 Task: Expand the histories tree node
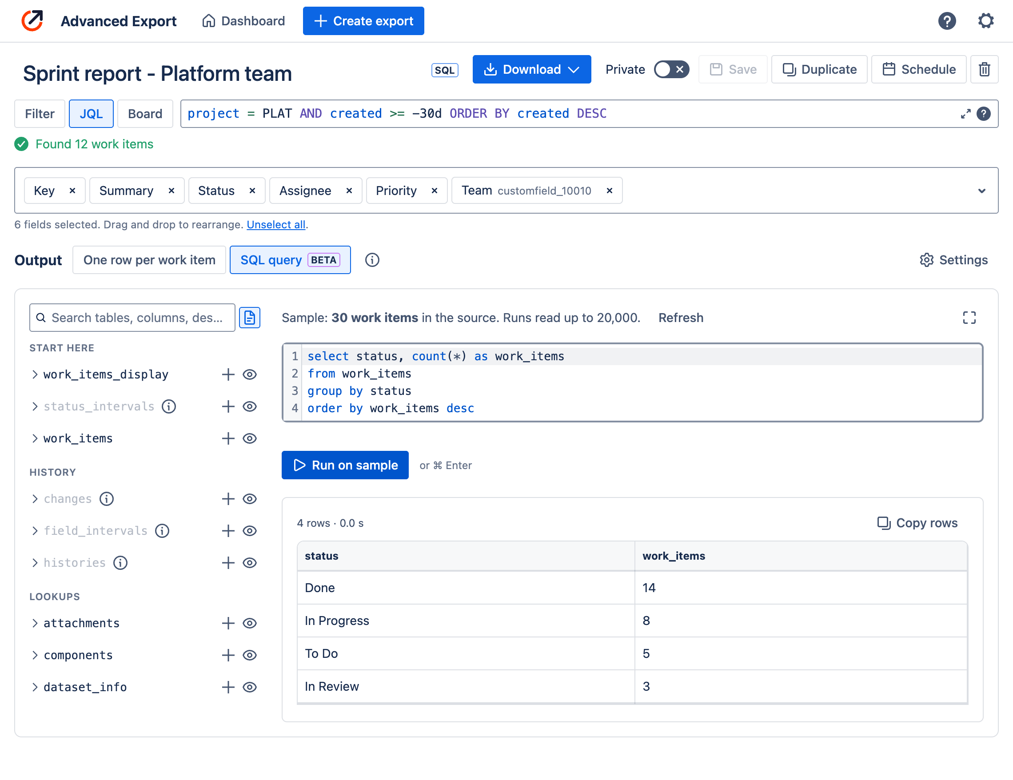(35, 563)
